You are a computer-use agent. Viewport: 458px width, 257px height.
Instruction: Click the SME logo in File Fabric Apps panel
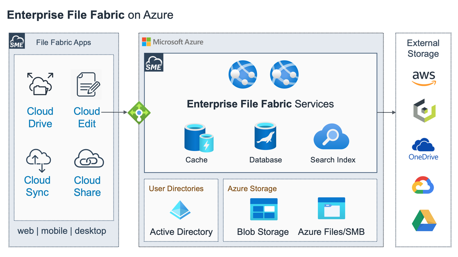(x=17, y=41)
